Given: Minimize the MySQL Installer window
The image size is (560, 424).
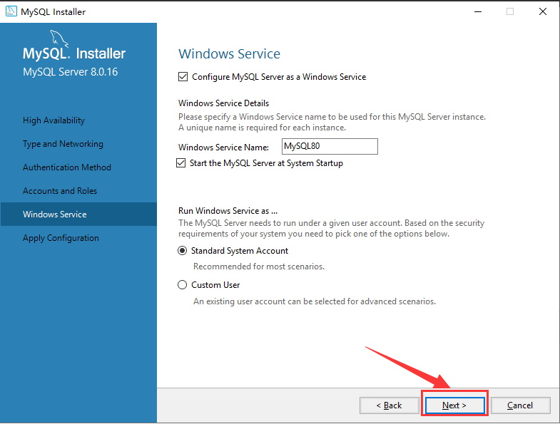Looking at the screenshot, I should (478, 12).
